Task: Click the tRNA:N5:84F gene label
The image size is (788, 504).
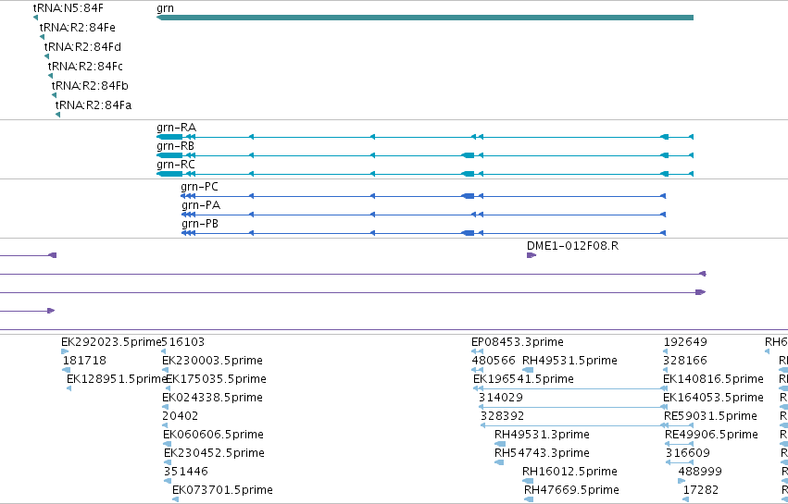Action: (69, 8)
